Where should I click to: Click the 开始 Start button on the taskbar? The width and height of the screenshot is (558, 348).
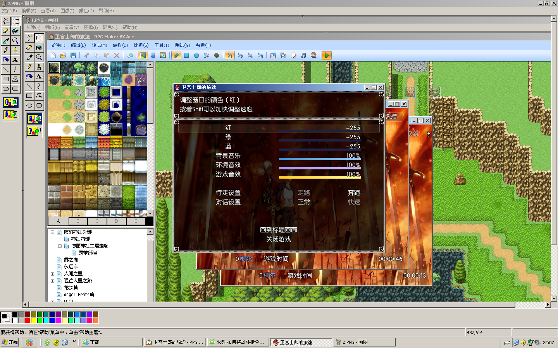[10, 342]
